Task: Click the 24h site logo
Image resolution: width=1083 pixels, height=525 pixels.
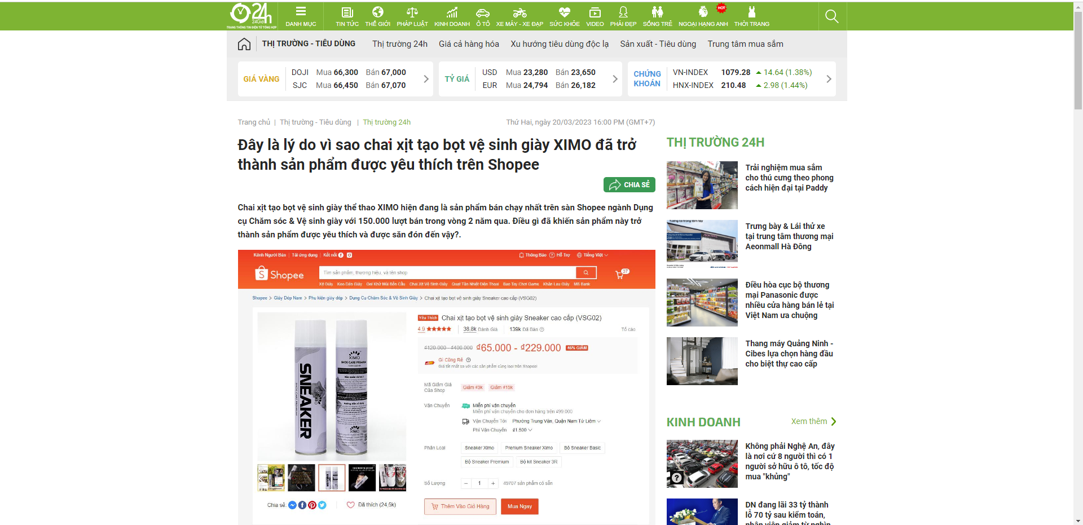Action: [252, 15]
